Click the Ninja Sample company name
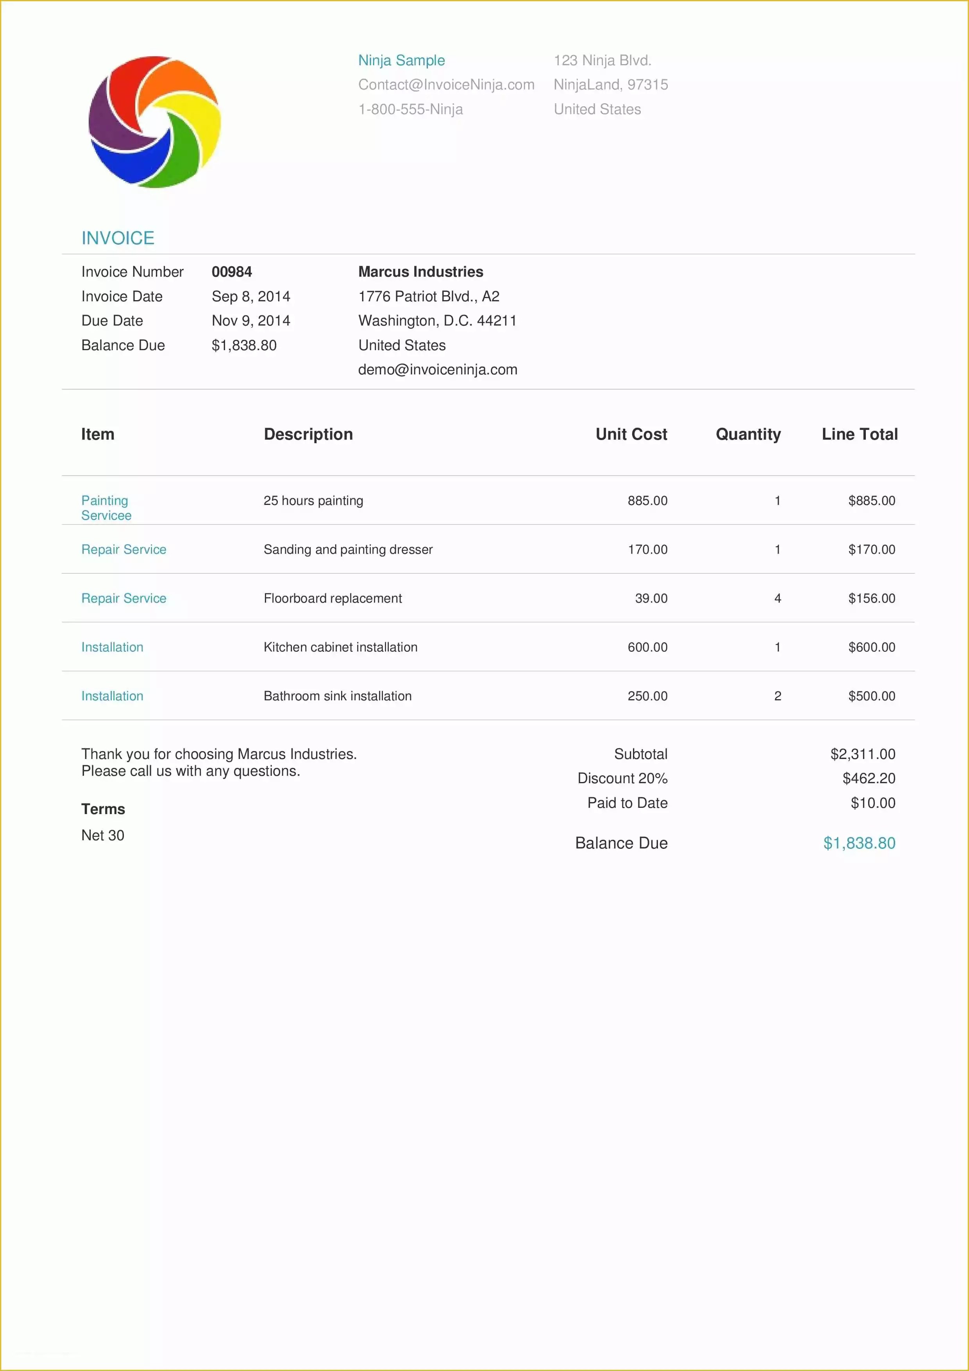This screenshot has height=1371, width=969. click(x=401, y=60)
